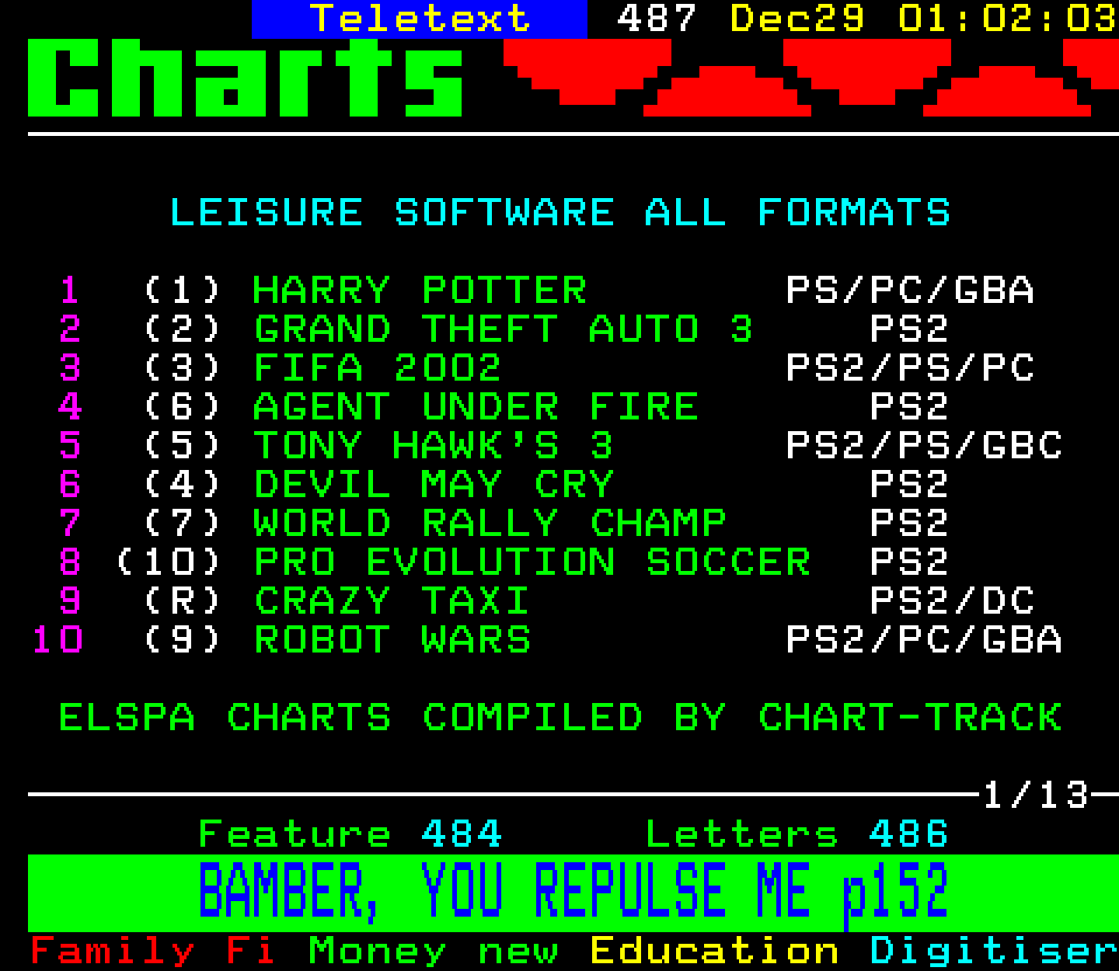Select the PRO EVOLUTION SOCCER entry
1119x971 pixels.
point(532,562)
